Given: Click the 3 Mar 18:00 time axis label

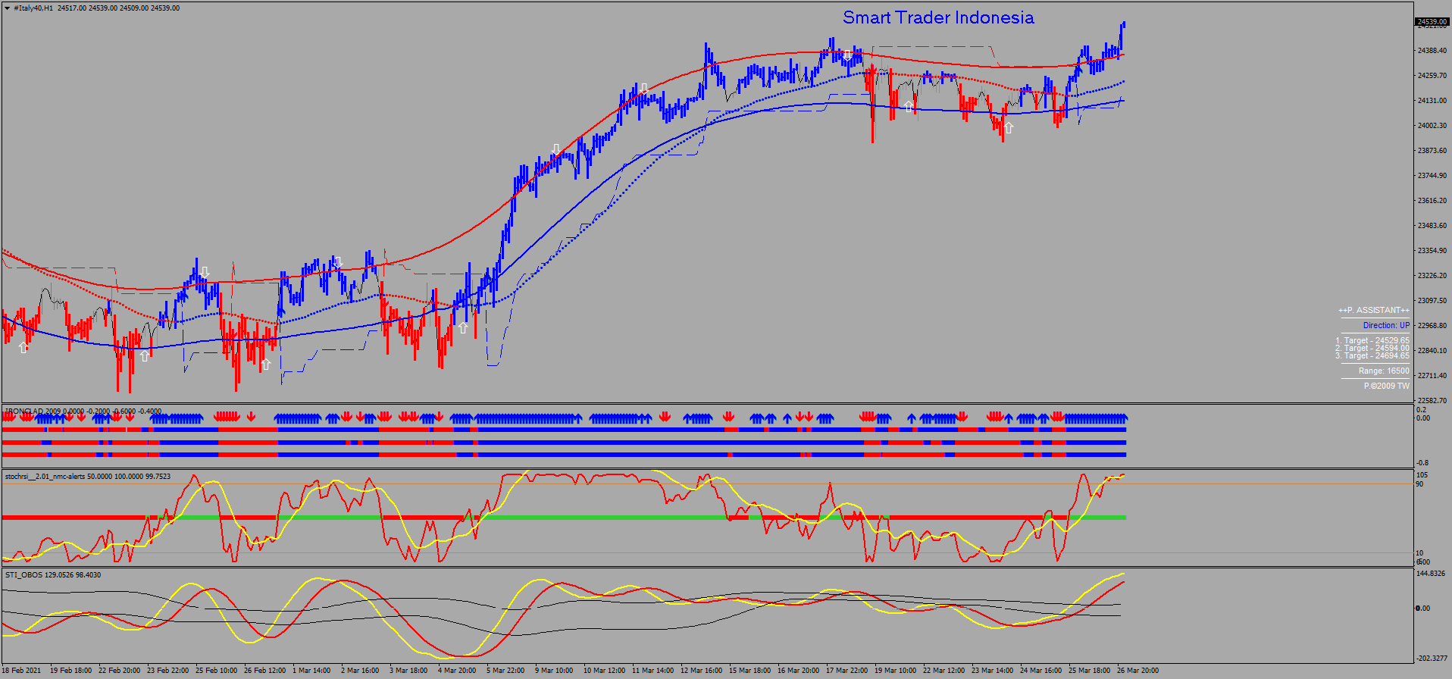Looking at the screenshot, I should pos(408,670).
